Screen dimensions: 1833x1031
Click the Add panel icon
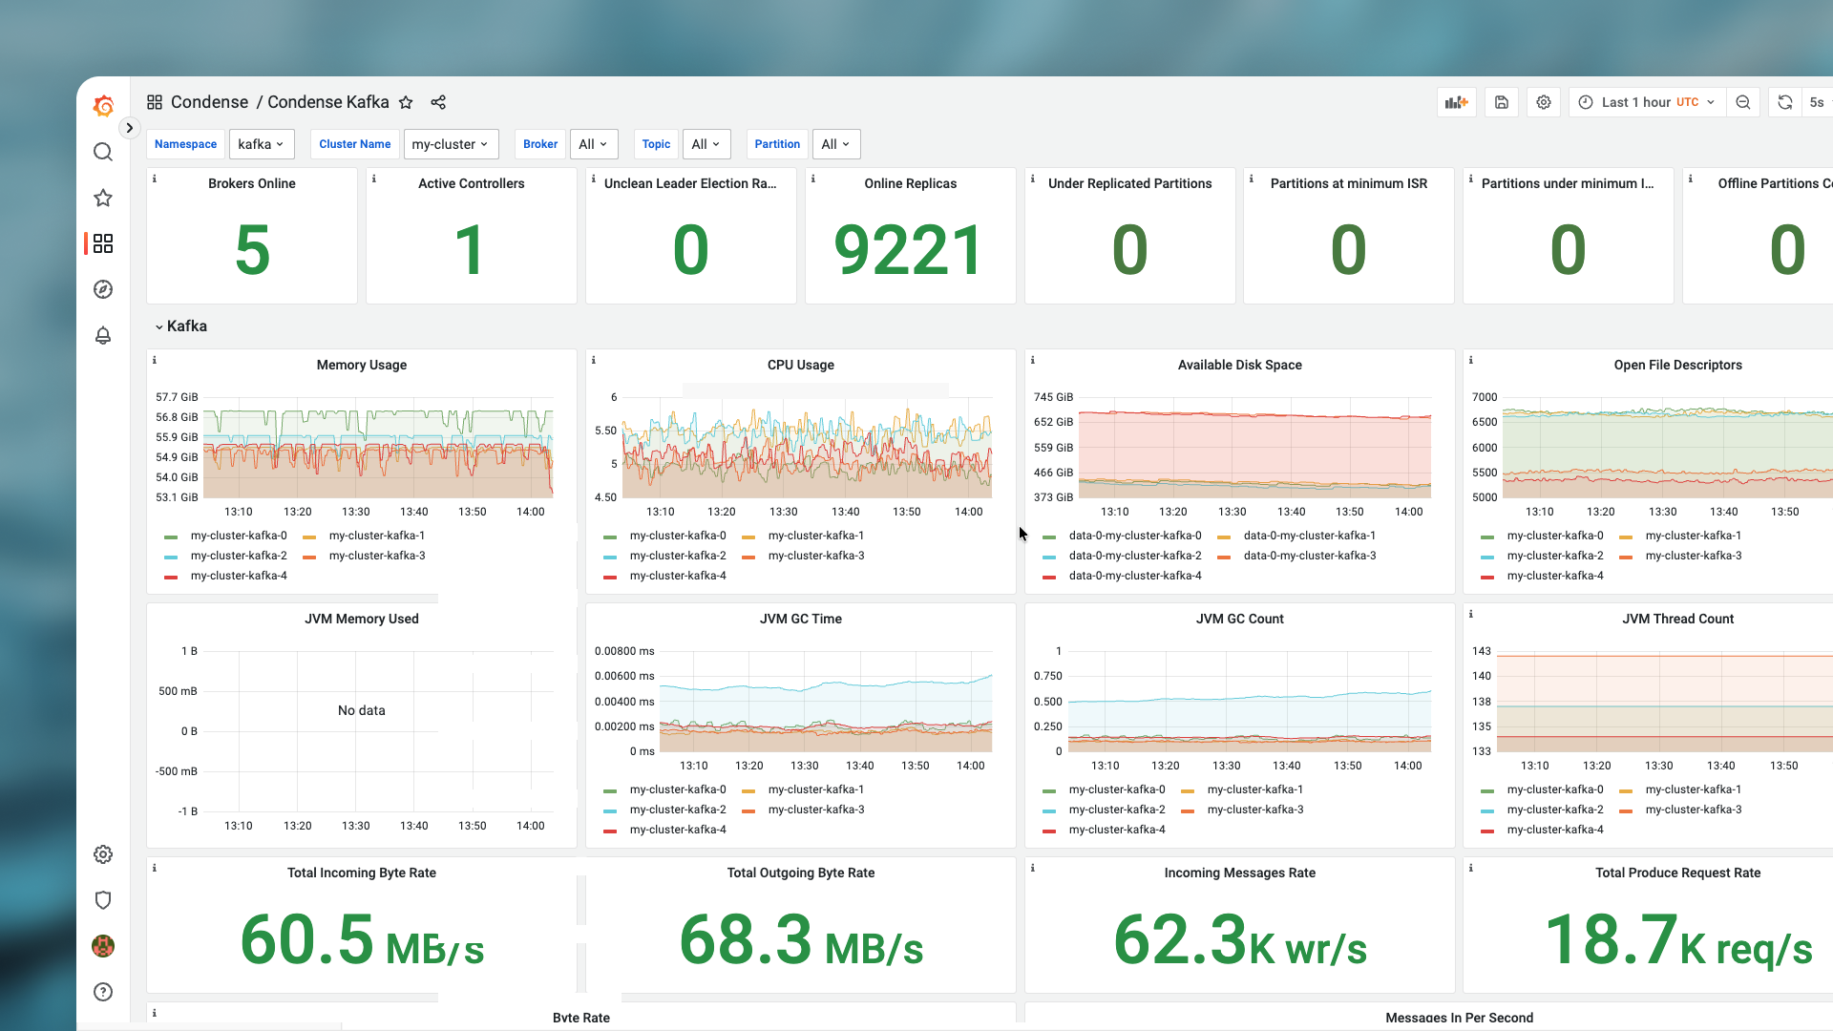[1456, 102]
